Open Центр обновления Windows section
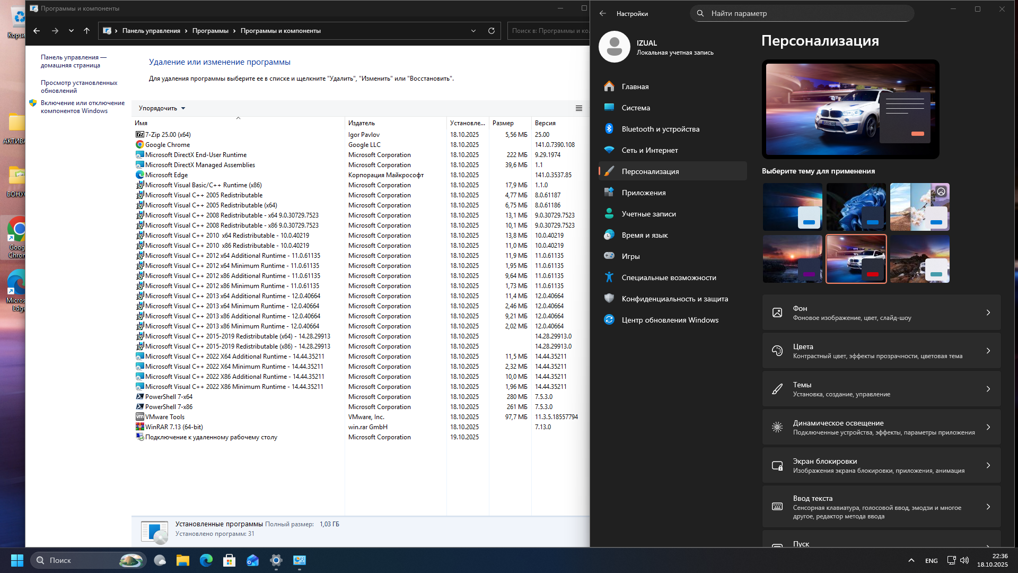 (x=670, y=320)
